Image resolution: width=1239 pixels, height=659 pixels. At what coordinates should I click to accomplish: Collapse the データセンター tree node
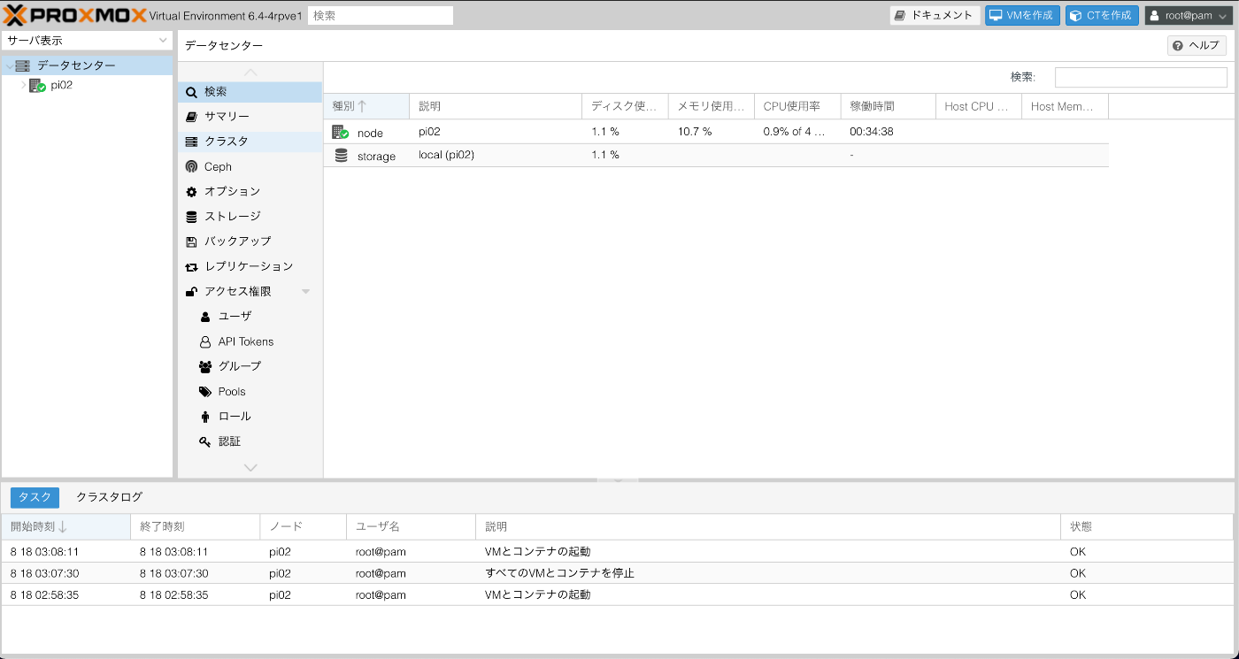pos(9,65)
